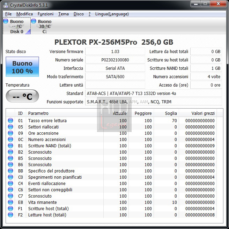Viewport: 229px width, 229px height.
Task: Click the Scritture NAND totali value 1 GB
Action: click(206, 68)
